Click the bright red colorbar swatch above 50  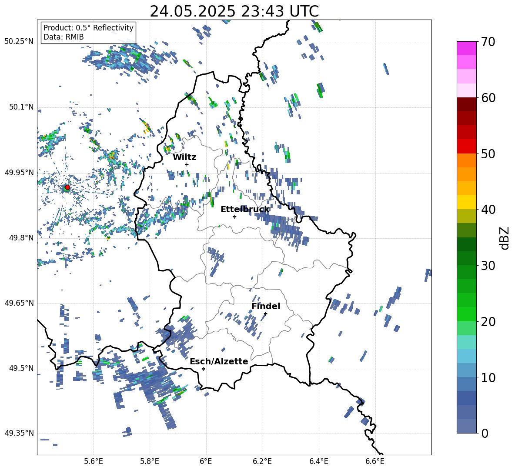466,147
